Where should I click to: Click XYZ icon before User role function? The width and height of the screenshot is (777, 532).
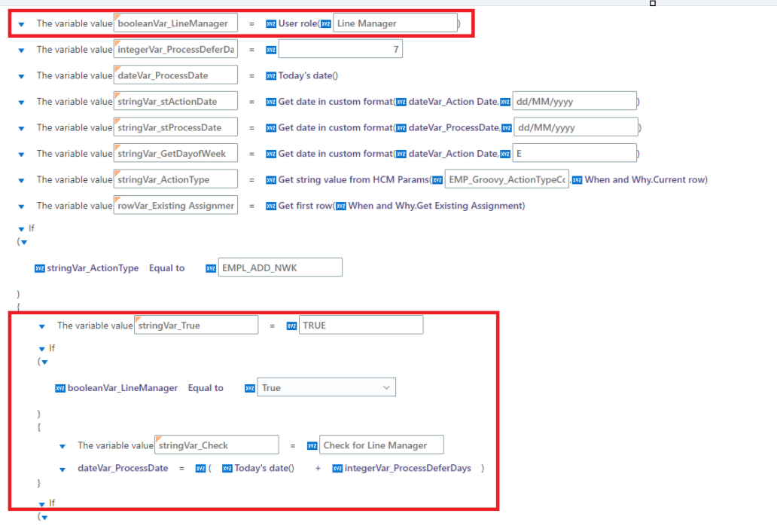(271, 24)
